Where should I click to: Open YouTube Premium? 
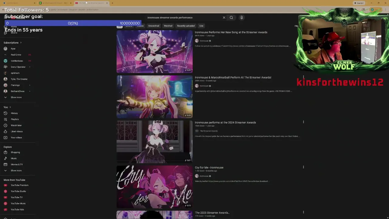(19, 185)
